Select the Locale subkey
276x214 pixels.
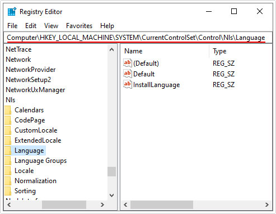[x=24, y=171]
